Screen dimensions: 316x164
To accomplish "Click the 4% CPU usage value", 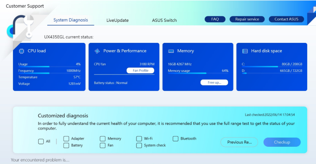I will pos(78,64).
